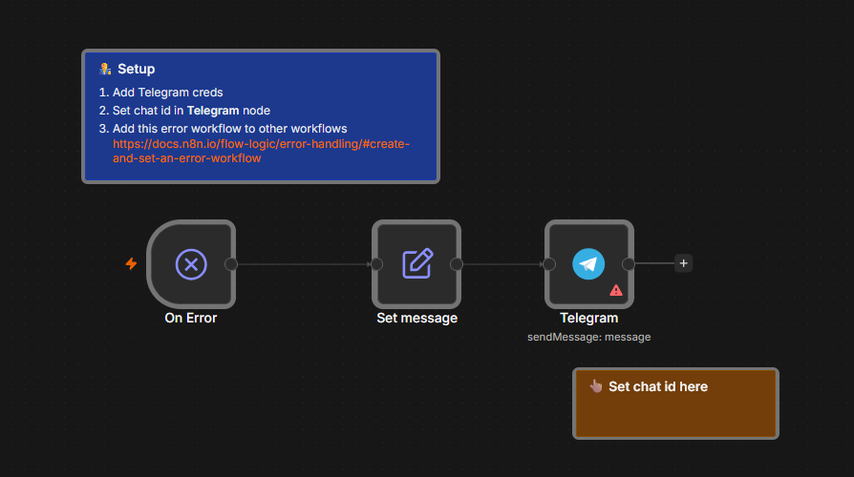
Task: Click the 'Telegram' node label
Action: point(588,318)
